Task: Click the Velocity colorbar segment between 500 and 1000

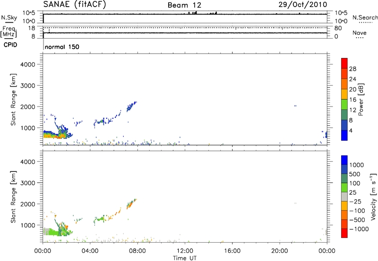Action: [344, 169]
